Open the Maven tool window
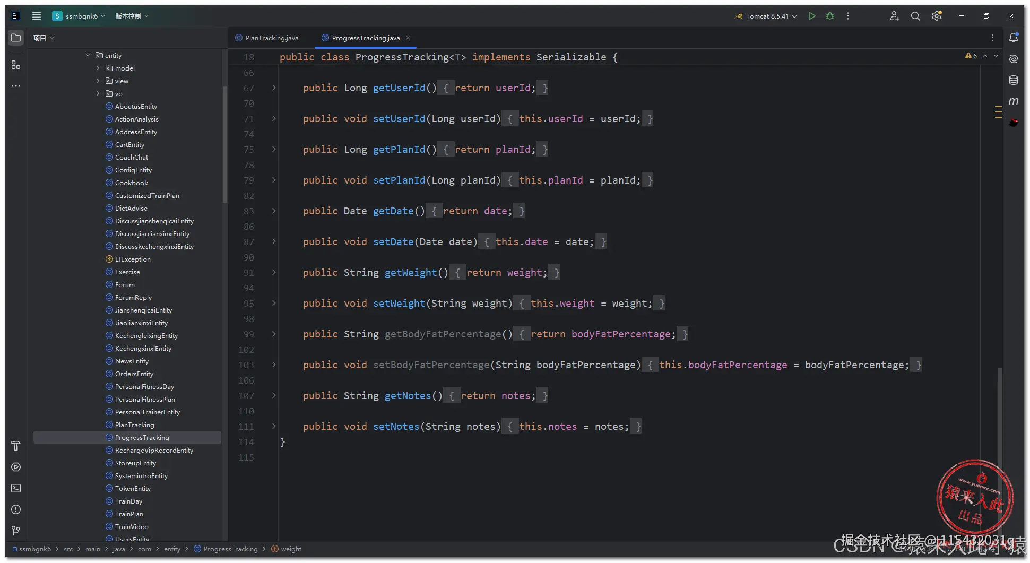The height and width of the screenshot is (563, 1030). [x=1014, y=101]
